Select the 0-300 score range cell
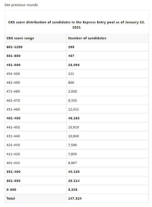152x207 pixels. (x=36, y=190)
